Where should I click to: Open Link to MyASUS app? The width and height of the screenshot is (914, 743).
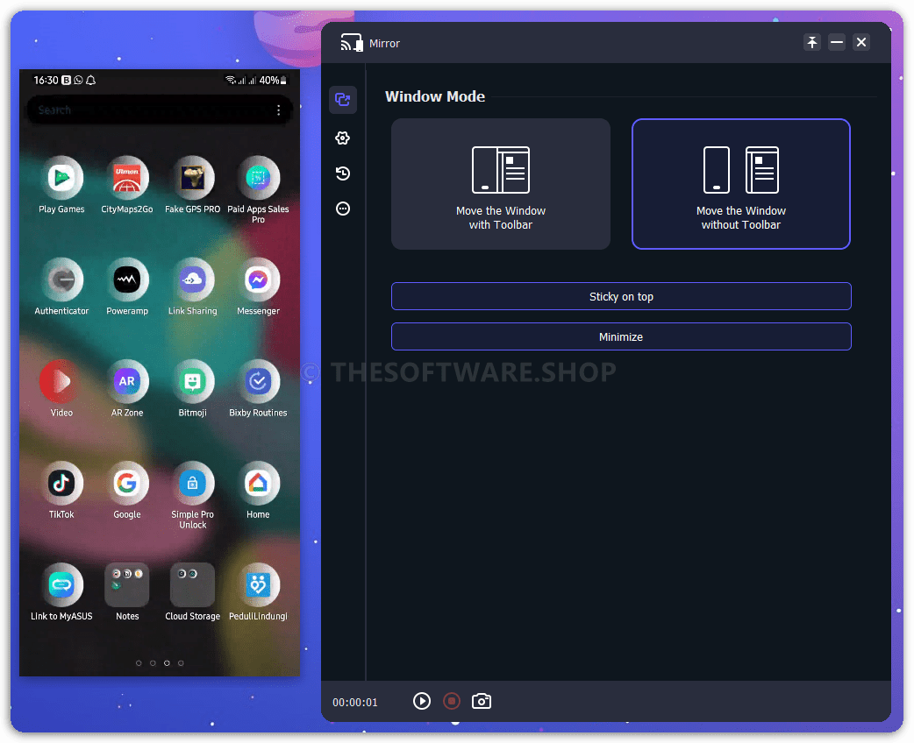point(61,585)
